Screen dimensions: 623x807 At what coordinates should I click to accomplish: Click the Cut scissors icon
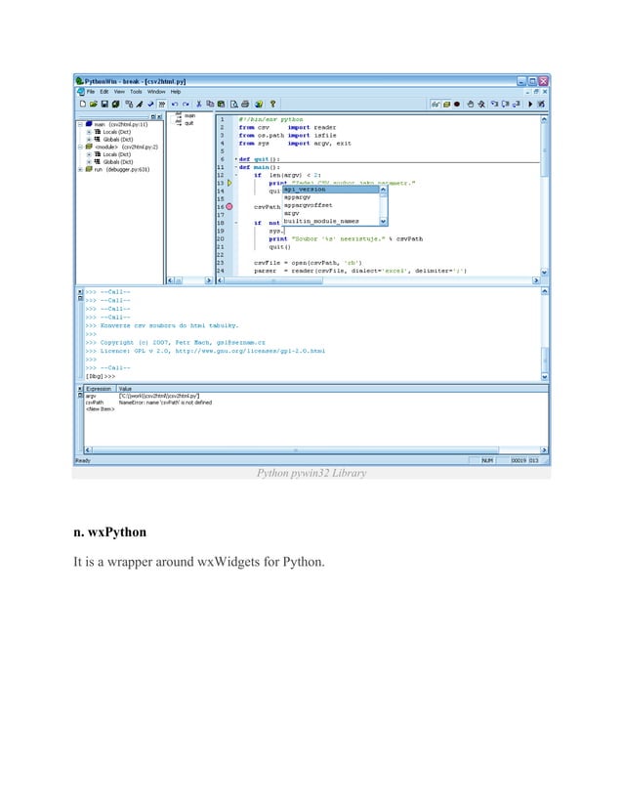(x=198, y=104)
